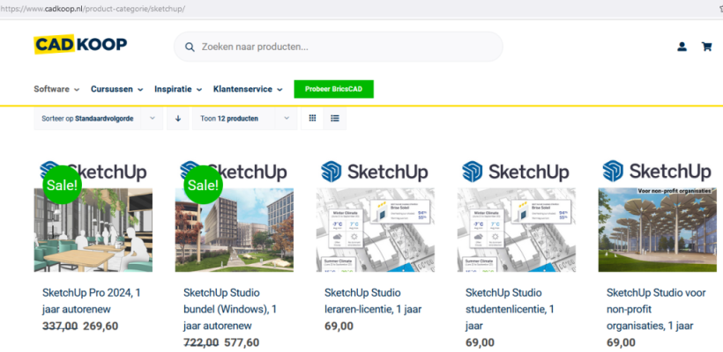Screen dimensions: 723x352
Task: Open SketchUp Studio bundel (Windows) link
Action: point(230,309)
